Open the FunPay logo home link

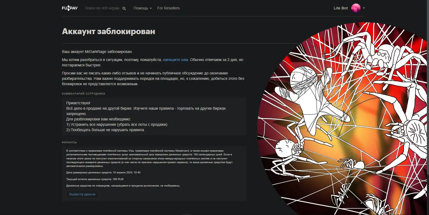tap(70, 8)
